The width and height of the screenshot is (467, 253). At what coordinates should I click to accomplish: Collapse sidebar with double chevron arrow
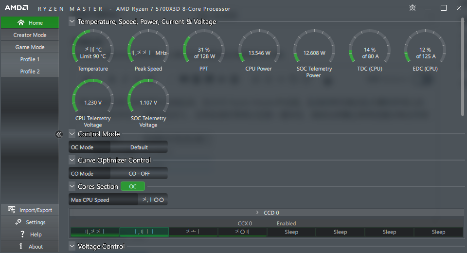coord(59,134)
